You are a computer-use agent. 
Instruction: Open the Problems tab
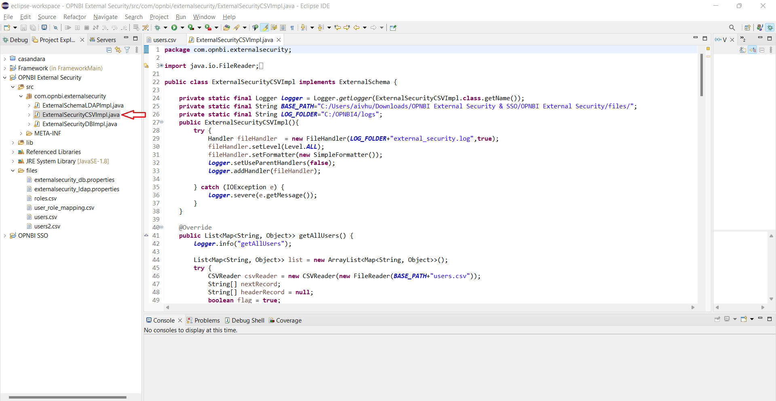coord(204,320)
